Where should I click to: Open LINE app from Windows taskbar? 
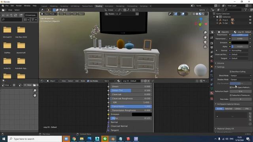tap(105, 139)
